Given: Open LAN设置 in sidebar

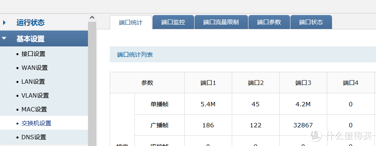Looking at the screenshot, I should pyautogui.click(x=33, y=82).
